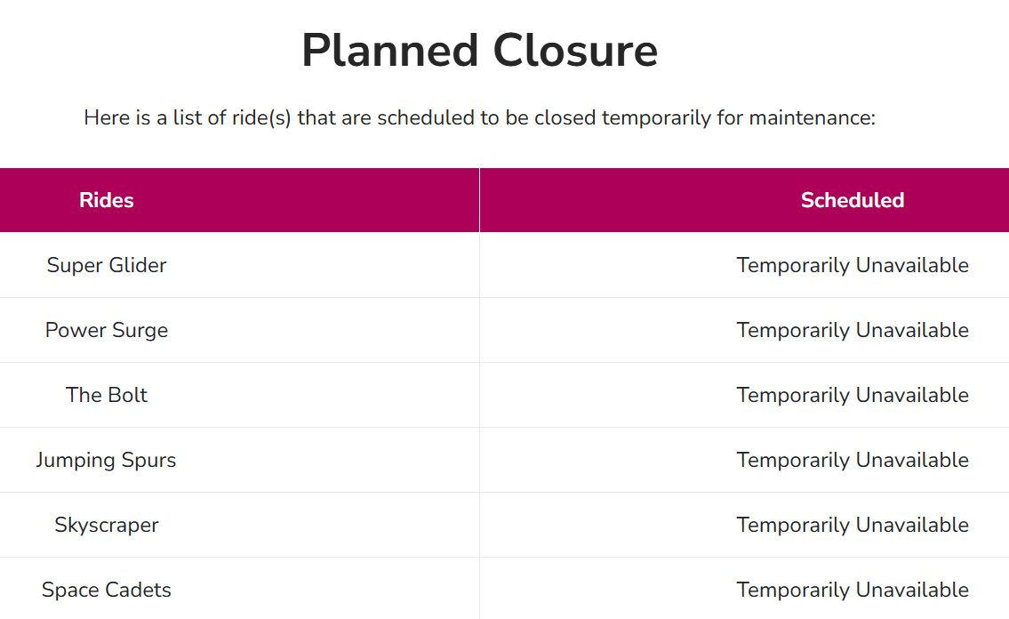1009x619 pixels.
Task: Click Super Glider's Temporarily Unavailable status
Action: pyautogui.click(x=853, y=265)
